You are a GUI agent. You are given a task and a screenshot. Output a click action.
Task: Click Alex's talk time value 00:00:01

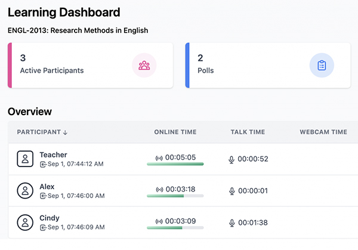[x=253, y=191]
